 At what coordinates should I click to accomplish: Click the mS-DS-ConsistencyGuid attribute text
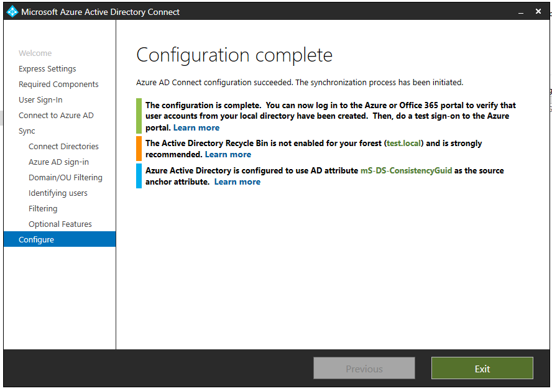[407, 171]
